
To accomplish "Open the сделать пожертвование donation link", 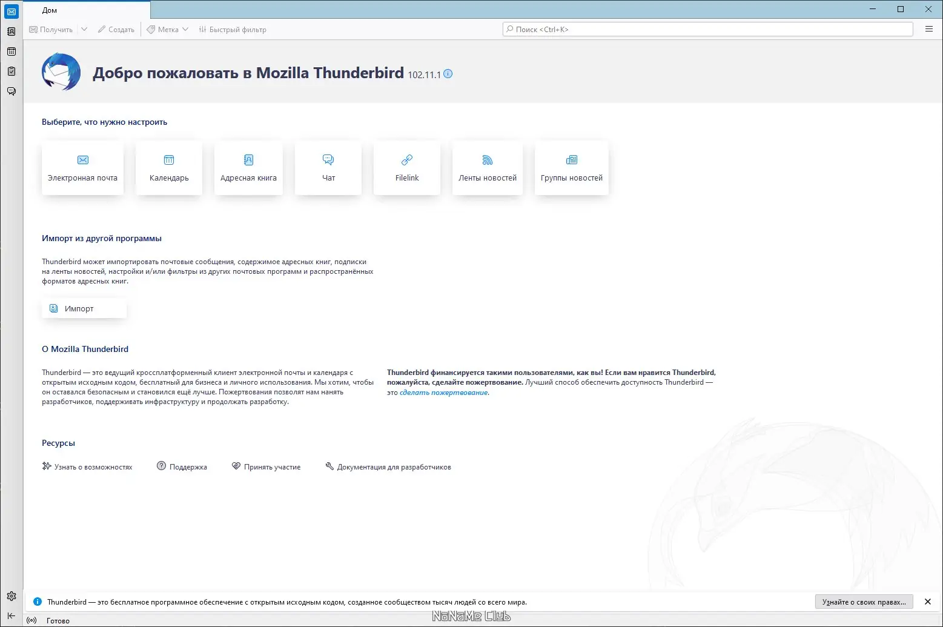I will tap(443, 393).
